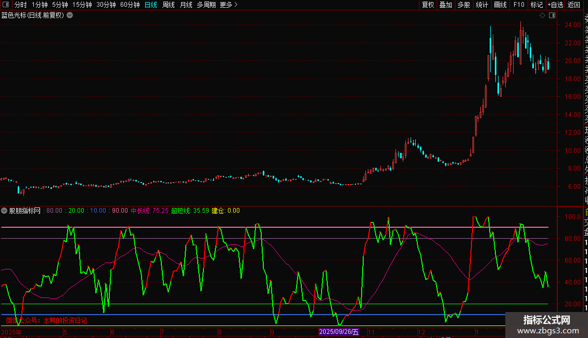Screen dimensions: 588x338
Task: Open the 叠加 overlay tool
Action: click(445, 5)
